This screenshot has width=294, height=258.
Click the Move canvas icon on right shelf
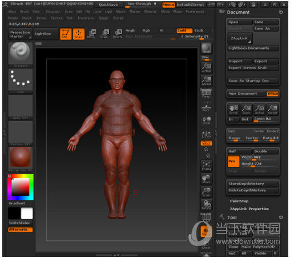pos(207,179)
